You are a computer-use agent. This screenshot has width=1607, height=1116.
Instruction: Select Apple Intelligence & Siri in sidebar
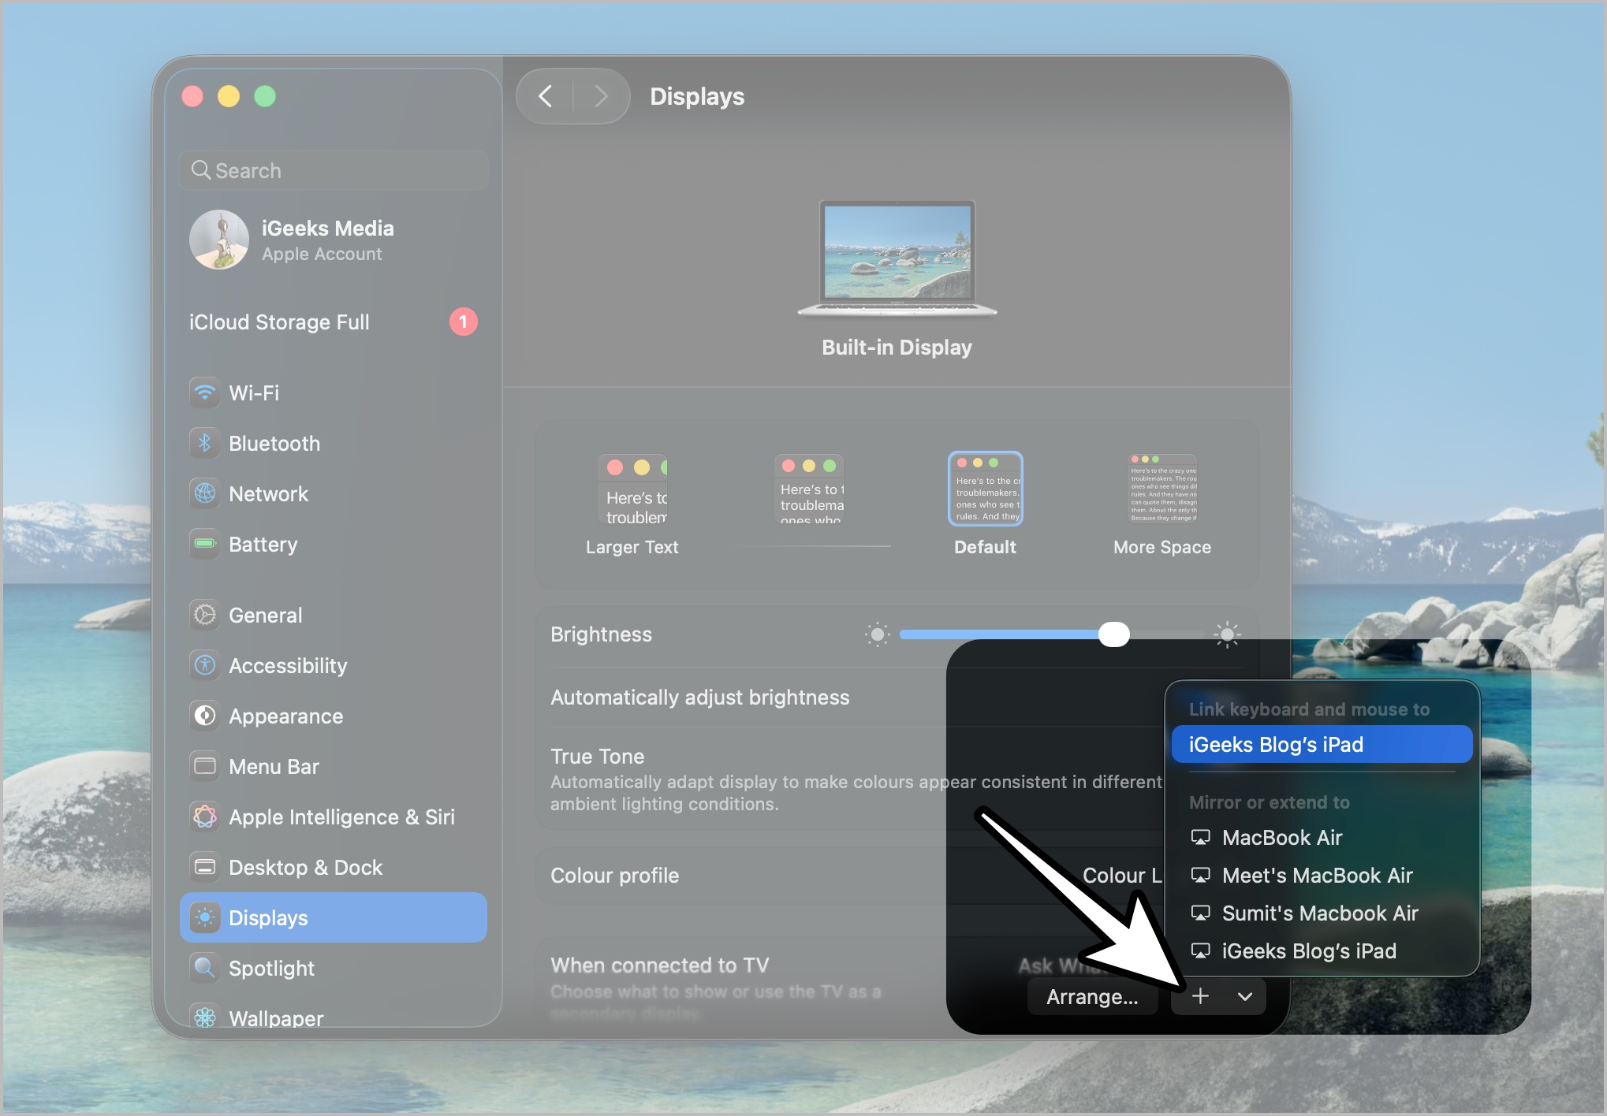pyautogui.click(x=341, y=817)
